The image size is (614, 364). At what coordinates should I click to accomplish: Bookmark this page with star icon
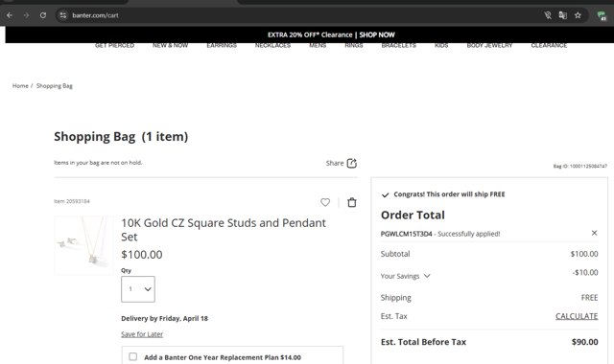(578, 15)
